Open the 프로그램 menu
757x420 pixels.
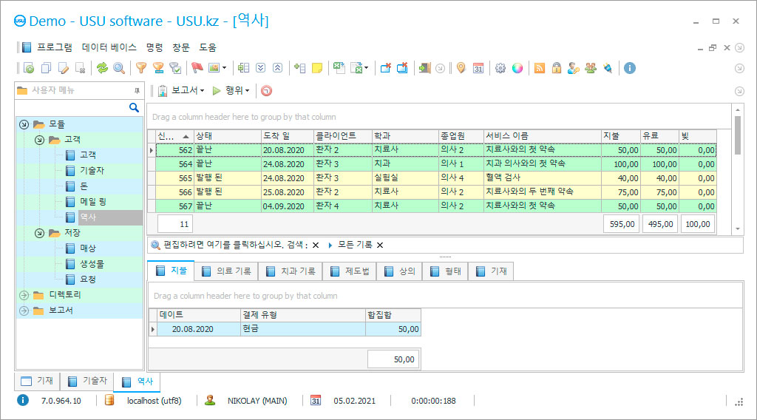[x=55, y=47]
